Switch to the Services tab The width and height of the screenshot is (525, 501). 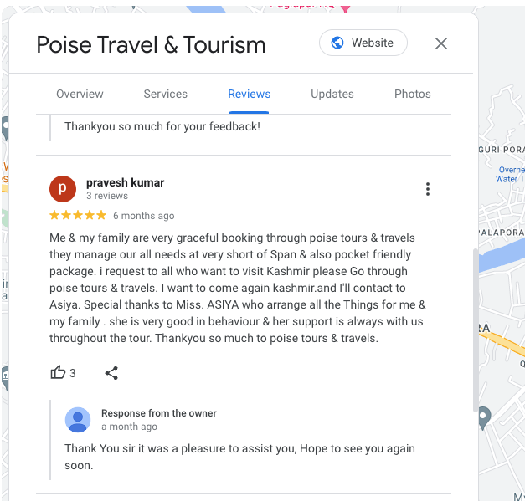166,94
